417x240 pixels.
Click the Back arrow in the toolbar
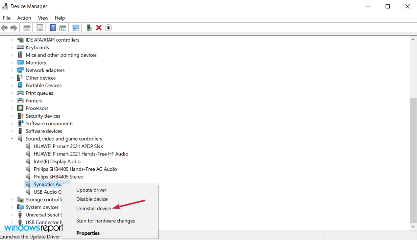[4, 28]
